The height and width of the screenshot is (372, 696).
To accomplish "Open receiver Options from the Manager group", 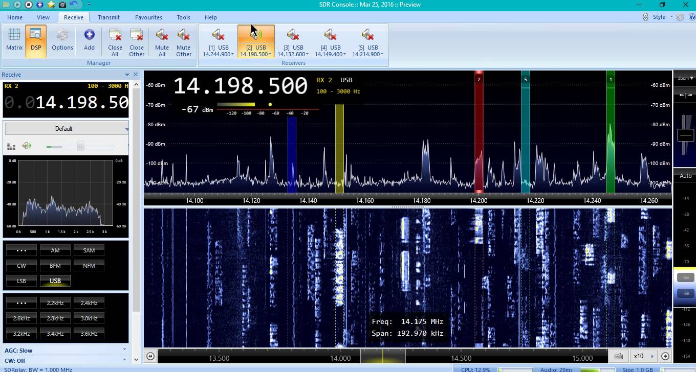I will (x=62, y=41).
